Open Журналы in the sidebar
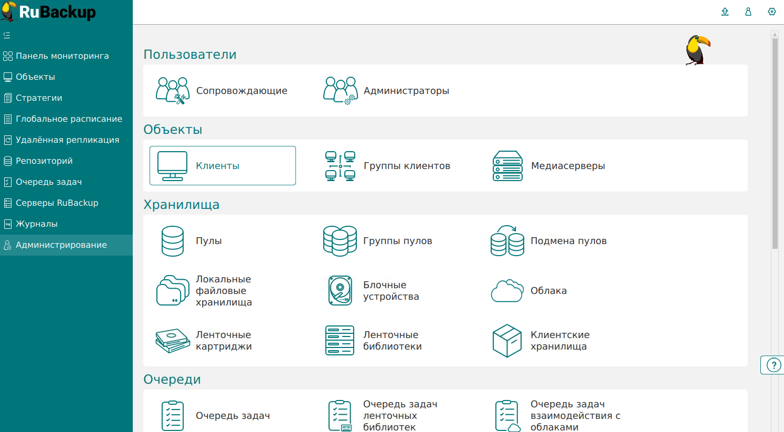 (x=36, y=224)
